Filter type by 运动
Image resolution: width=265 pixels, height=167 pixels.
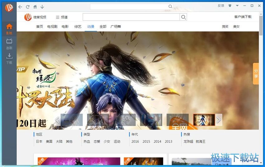tap(117, 141)
